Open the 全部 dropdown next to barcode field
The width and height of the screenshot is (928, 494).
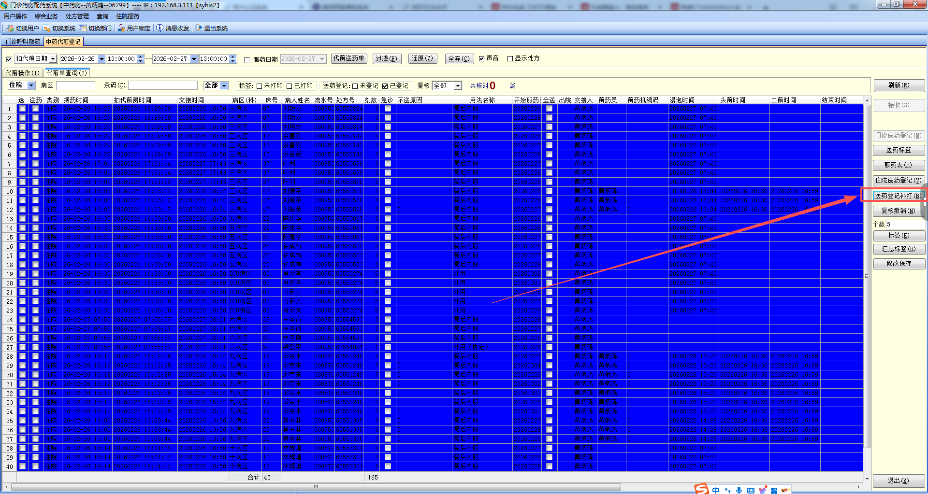[224, 85]
